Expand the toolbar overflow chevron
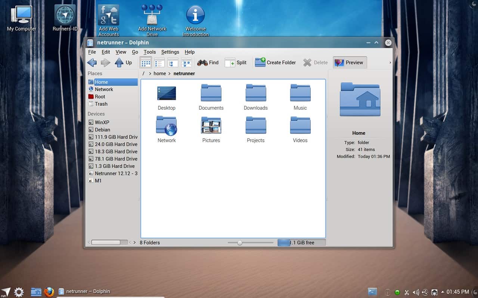 click(x=390, y=63)
